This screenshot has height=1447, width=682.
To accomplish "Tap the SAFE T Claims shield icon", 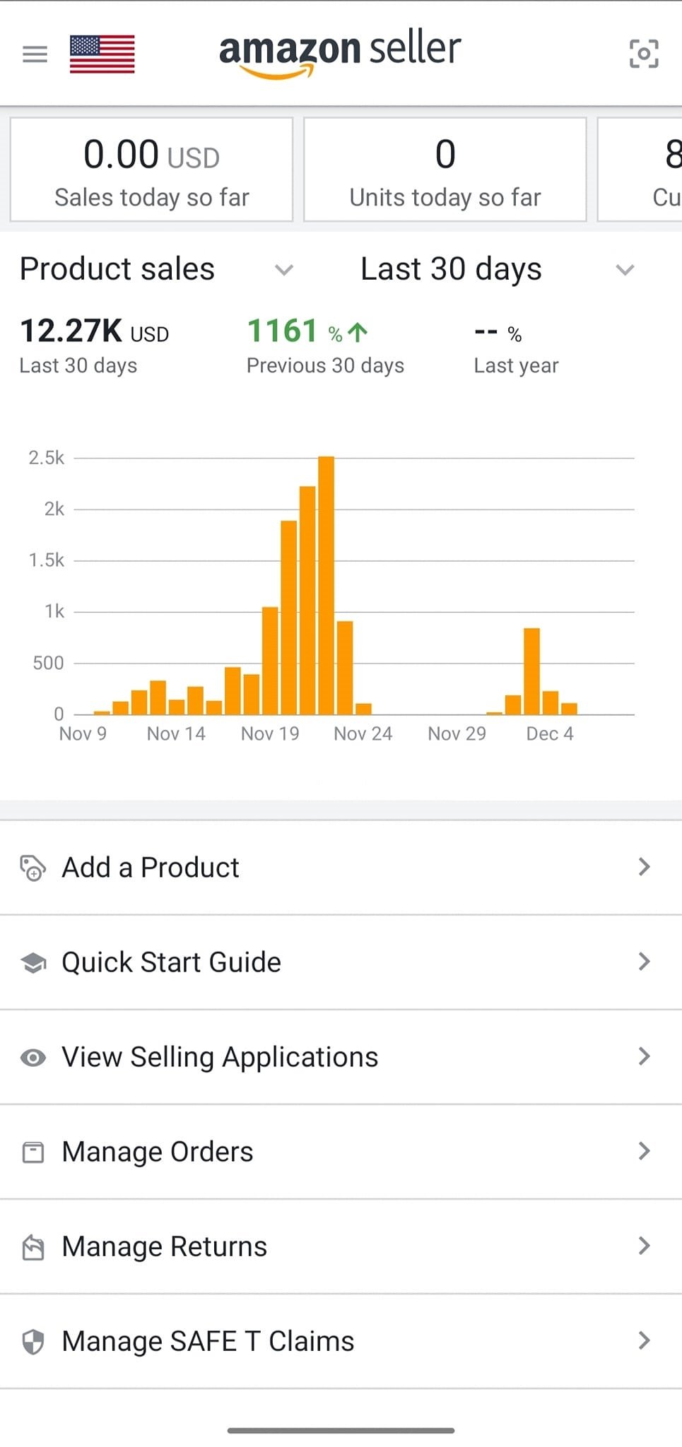I will coord(33,1341).
